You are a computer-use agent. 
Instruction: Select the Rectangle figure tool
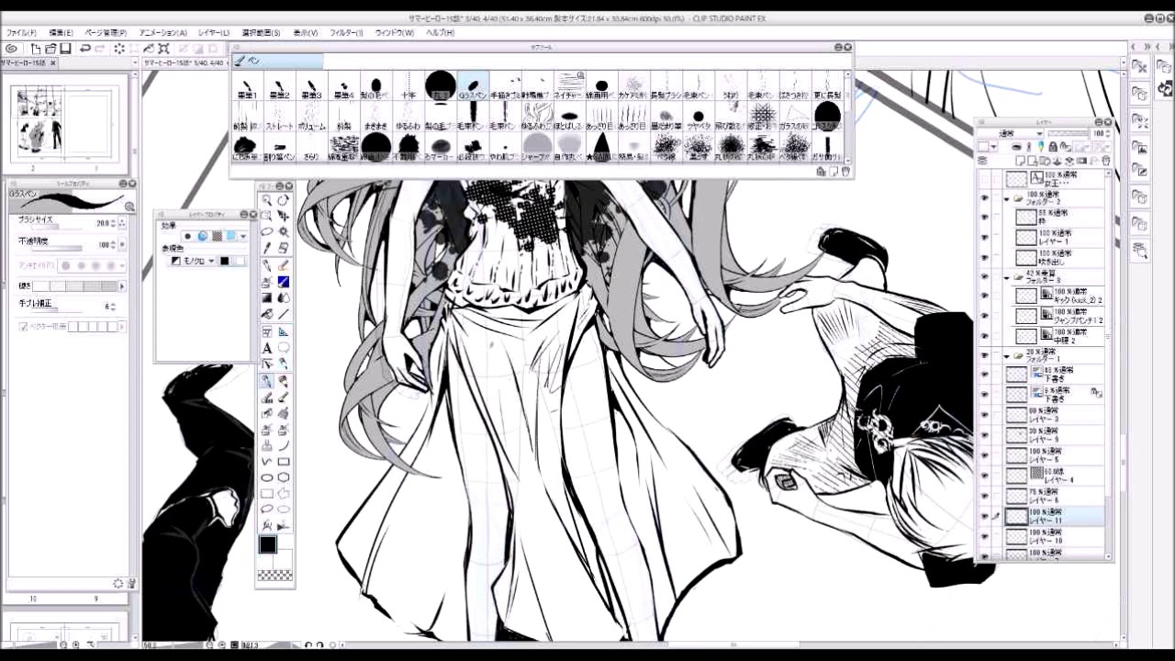point(284,462)
